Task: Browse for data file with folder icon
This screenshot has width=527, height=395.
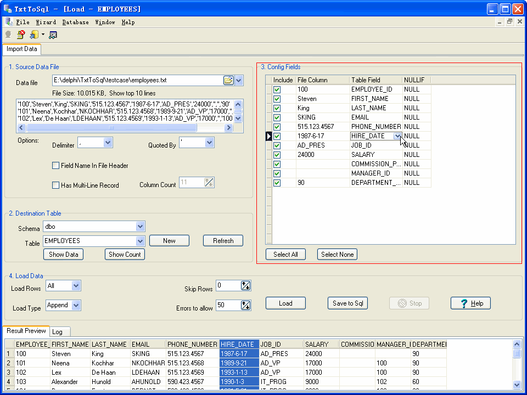Action: pos(228,80)
